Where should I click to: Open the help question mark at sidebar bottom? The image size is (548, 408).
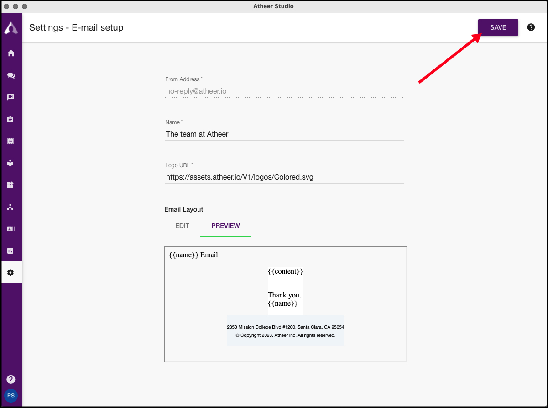(11, 379)
